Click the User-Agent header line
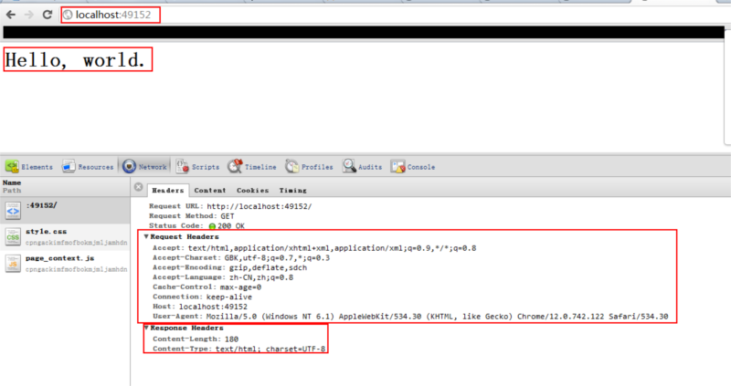Screen dimensions: 731x386 (x=410, y=317)
